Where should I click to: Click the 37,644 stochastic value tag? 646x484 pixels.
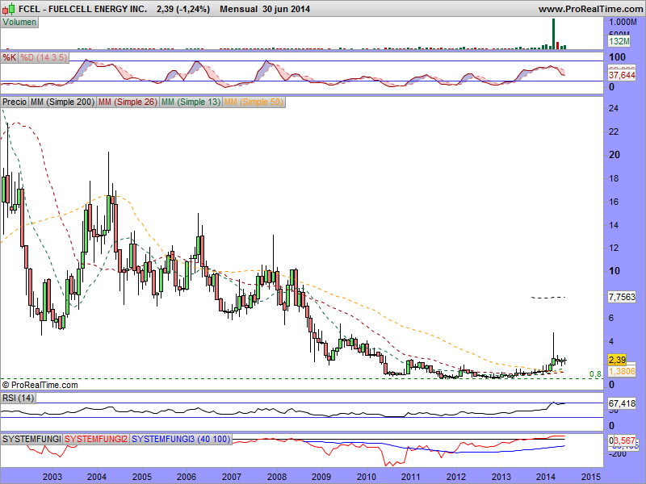click(622, 75)
